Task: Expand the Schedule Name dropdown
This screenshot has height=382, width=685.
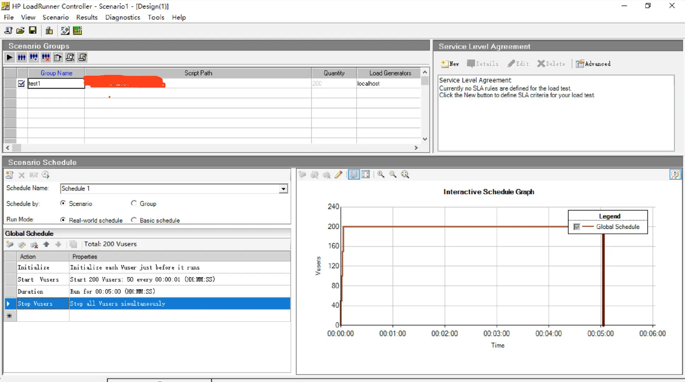Action: (283, 189)
